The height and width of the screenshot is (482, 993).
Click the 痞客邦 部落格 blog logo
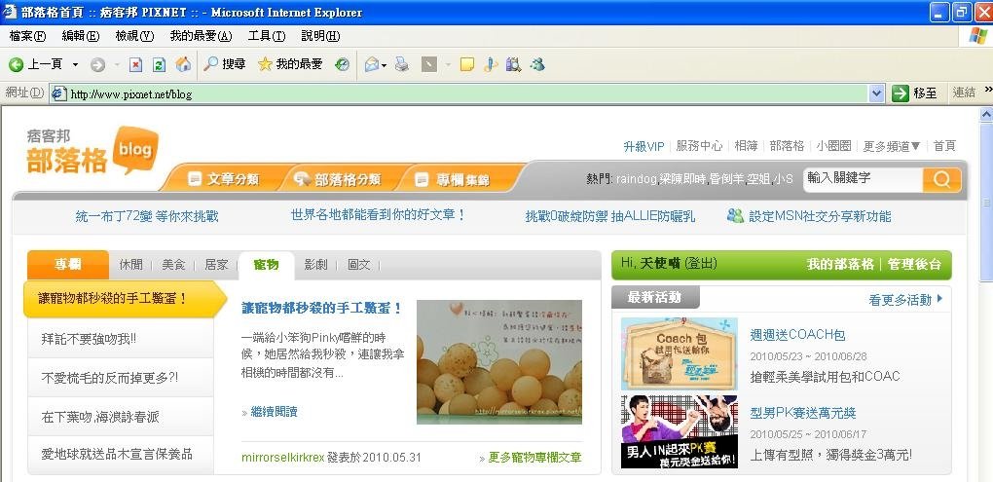click(x=92, y=151)
